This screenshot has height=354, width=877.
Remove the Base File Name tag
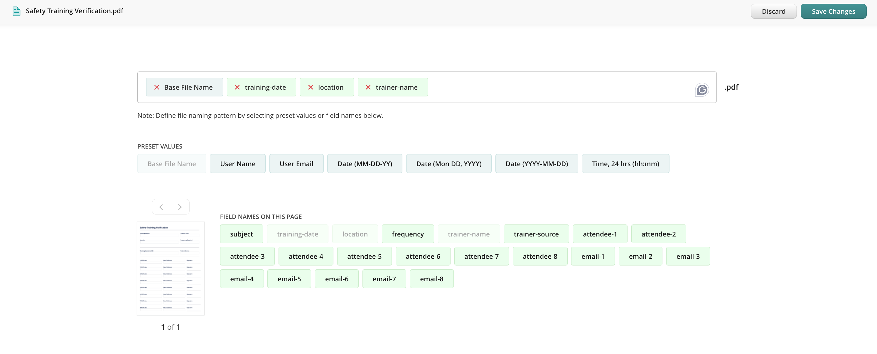pyautogui.click(x=157, y=87)
